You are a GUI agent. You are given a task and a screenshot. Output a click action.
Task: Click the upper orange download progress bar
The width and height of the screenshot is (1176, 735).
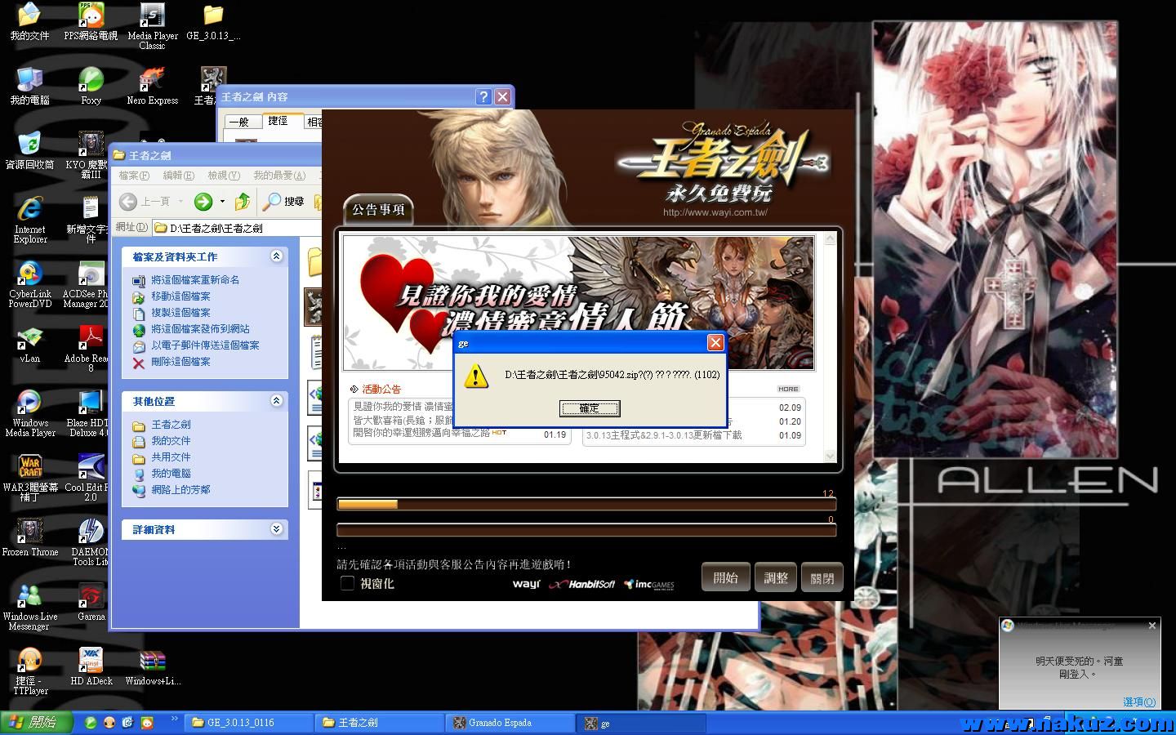pyautogui.click(x=586, y=504)
